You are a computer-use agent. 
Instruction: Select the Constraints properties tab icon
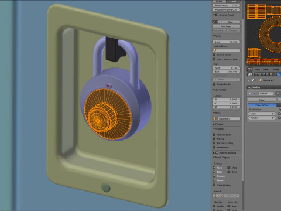click(275, 74)
